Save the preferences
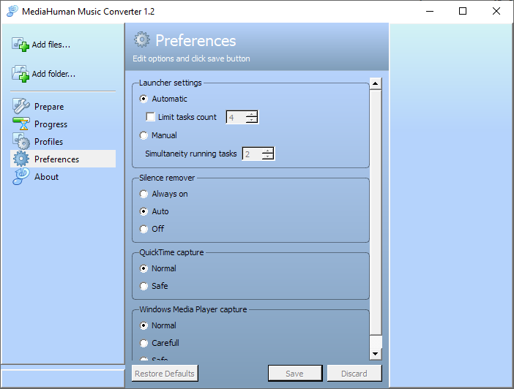Screen dimensions: 514x389 [x=294, y=374]
